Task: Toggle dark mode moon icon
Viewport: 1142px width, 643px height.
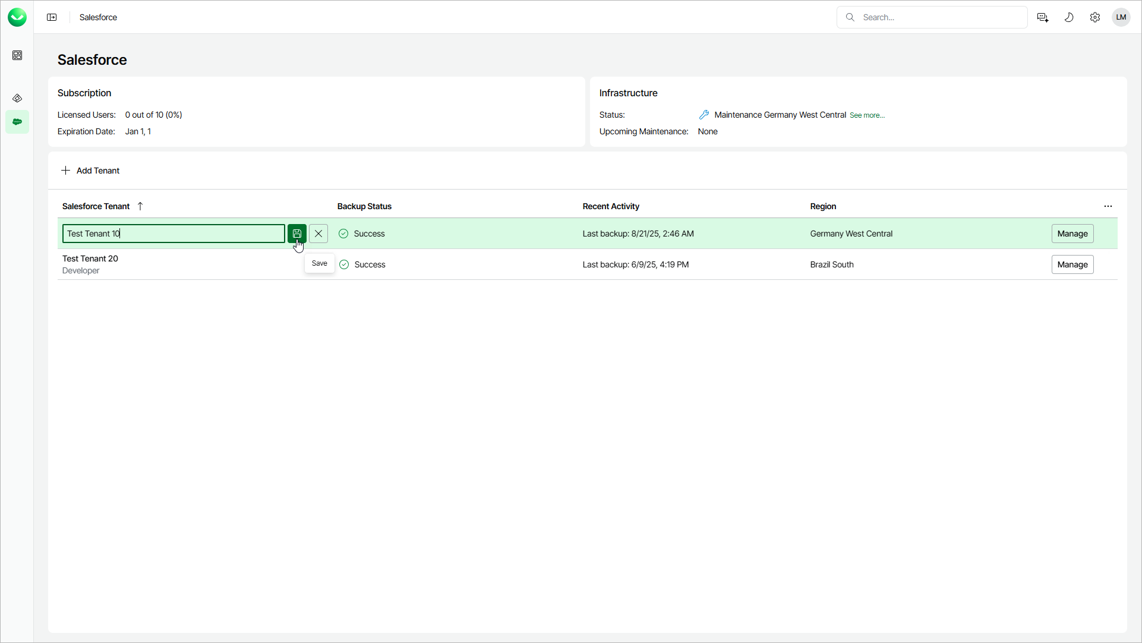Action: (1069, 17)
